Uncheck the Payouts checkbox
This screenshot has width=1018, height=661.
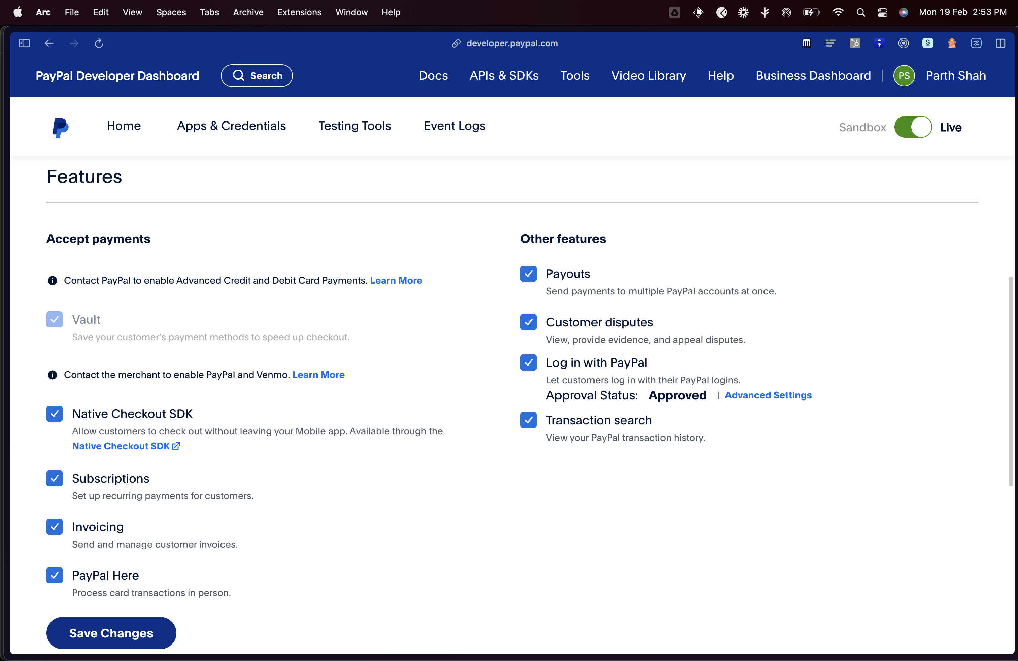pos(528,274)
